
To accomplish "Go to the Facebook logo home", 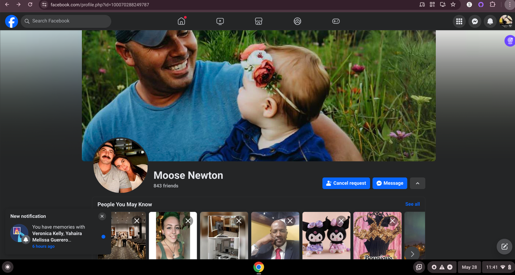I will click(12, 21).
